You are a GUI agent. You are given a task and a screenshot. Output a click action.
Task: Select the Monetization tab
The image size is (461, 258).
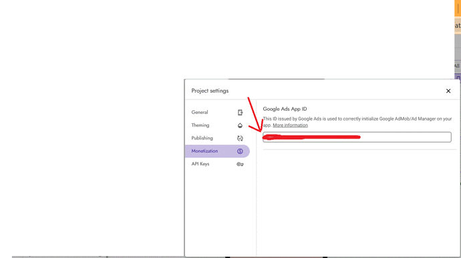click(x=217, y=151)
